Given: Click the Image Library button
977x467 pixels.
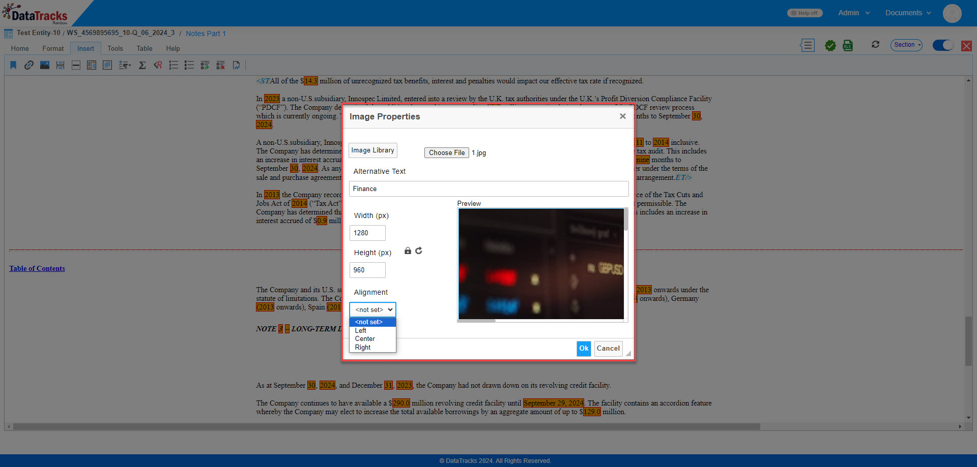Looking at the screenshot, I should click(372, 150).
